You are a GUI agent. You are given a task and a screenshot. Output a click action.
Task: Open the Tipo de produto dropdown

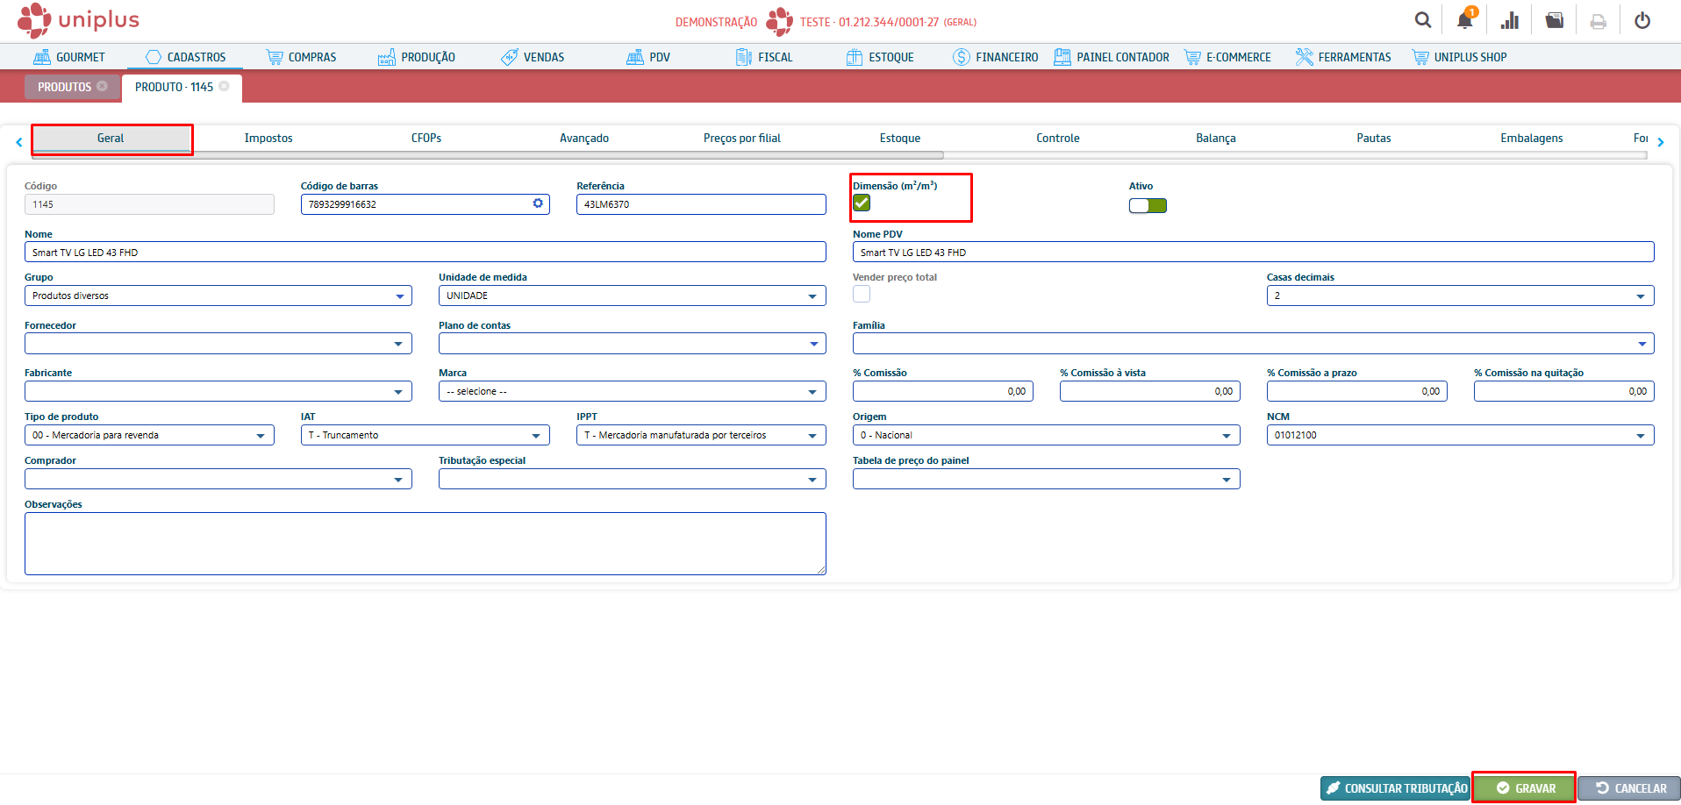[149, 435]
